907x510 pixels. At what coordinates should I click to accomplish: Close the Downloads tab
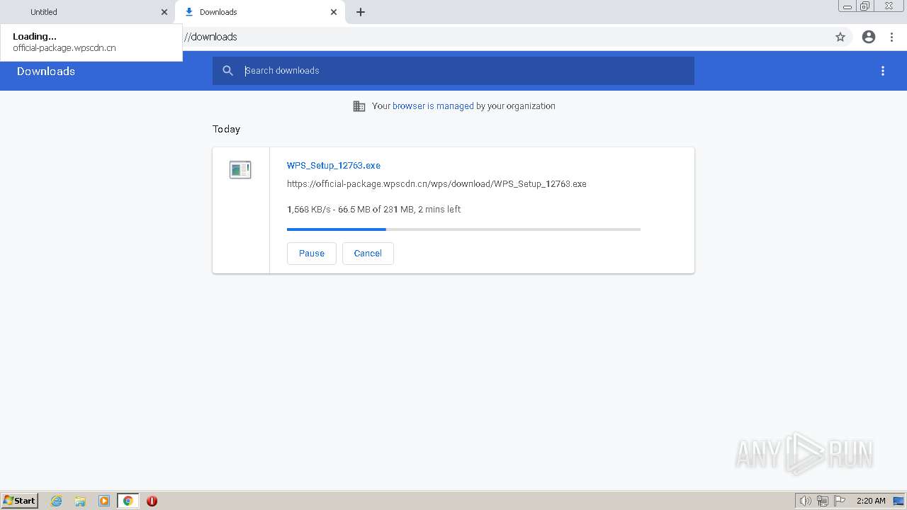tap(334, 12)
